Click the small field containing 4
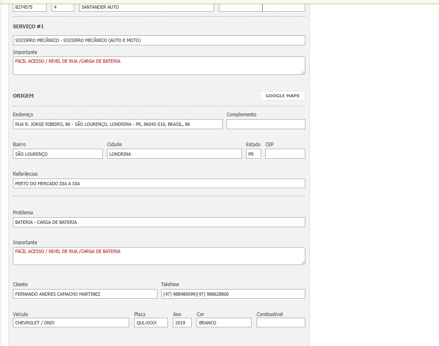This screenshot has height=346, width=439. point(63,7)
